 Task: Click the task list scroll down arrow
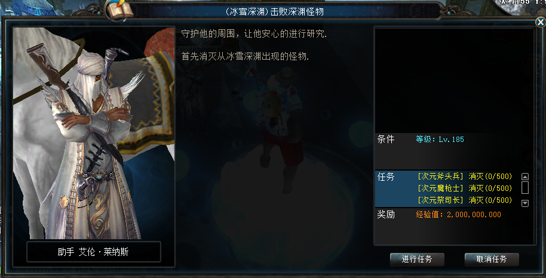(525, 203)
